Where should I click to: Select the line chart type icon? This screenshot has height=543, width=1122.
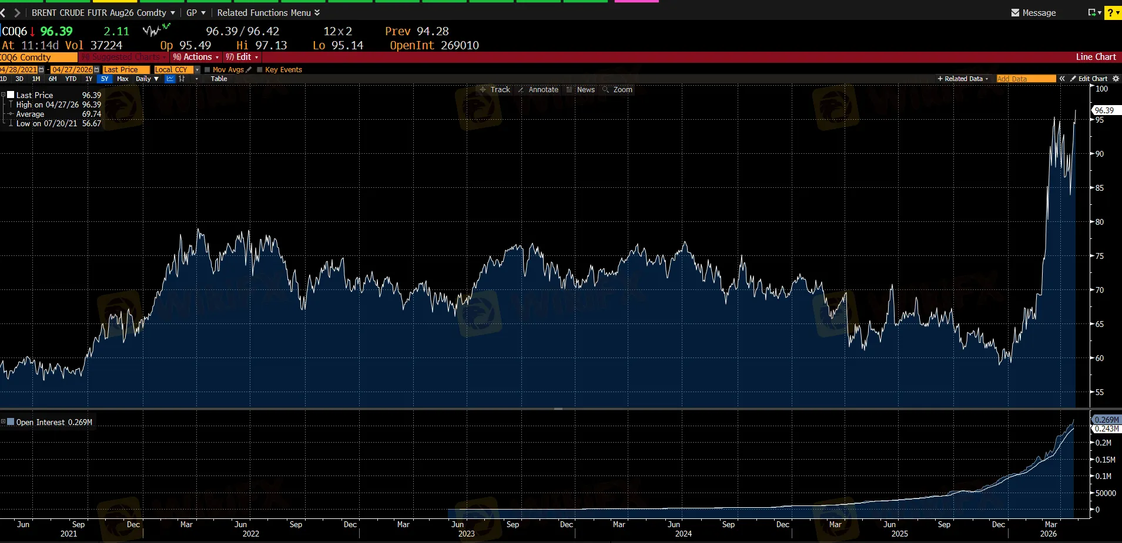pos(170,79)
